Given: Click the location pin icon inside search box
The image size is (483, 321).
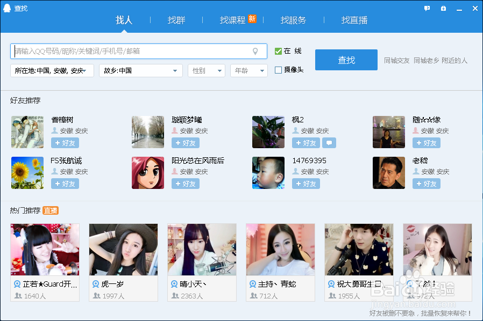Looking at the screenshot, I should click(x=255, y=51).
